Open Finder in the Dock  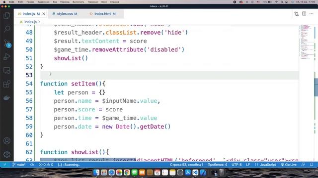[96, 173]
